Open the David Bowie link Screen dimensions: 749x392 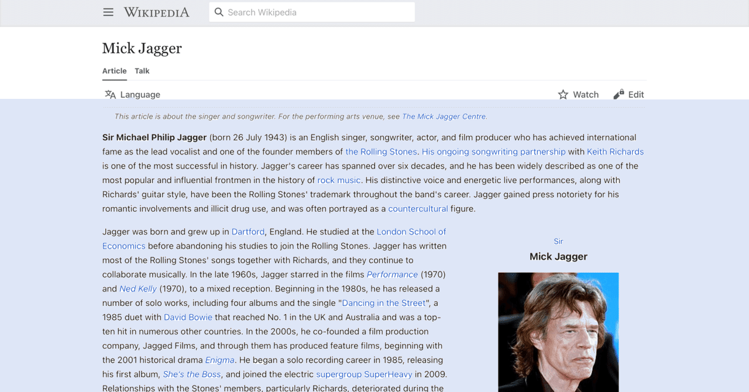click(x=188, y=317)
